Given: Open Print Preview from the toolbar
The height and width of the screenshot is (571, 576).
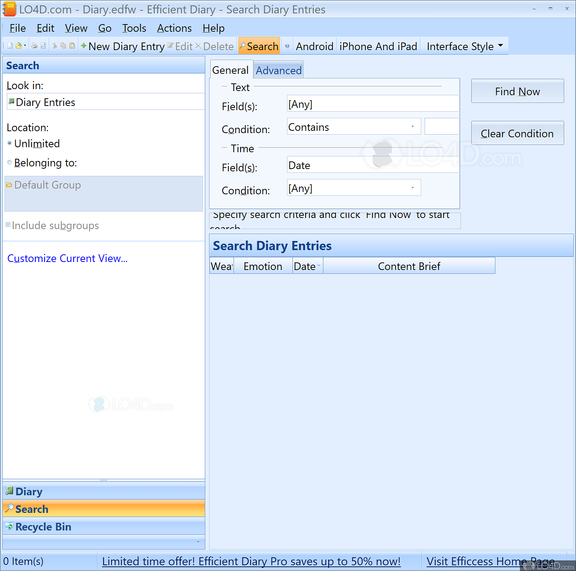Looking at the screenshot, I should pos(43,45).
